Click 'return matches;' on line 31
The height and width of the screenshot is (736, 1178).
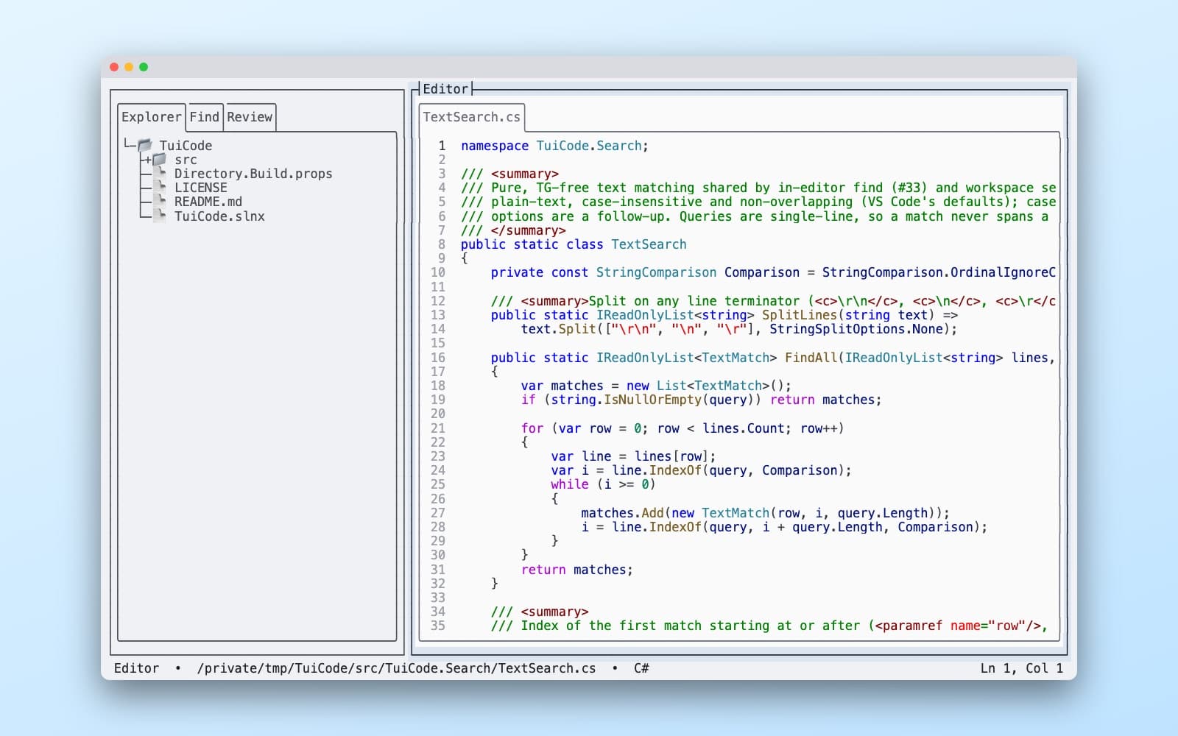click(x=577, y=570)
